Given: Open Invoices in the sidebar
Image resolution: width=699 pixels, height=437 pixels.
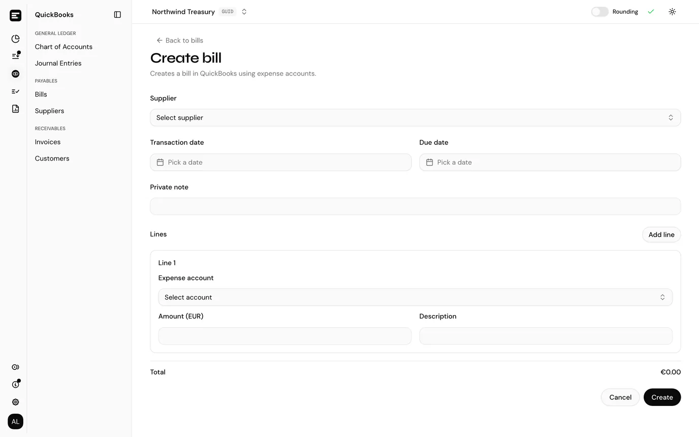Looking at the screenshot, I should [x=47, y=142].
